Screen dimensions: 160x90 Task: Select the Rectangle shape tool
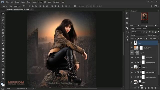pos(3,69)
